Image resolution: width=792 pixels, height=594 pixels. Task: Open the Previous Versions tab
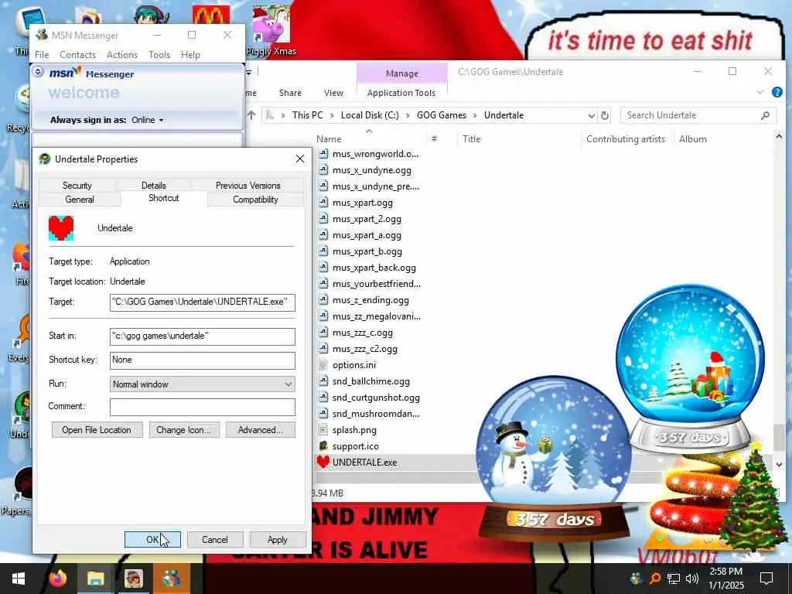pos(248,186)
